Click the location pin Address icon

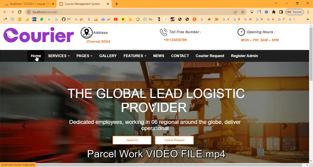tap(86, 33)
